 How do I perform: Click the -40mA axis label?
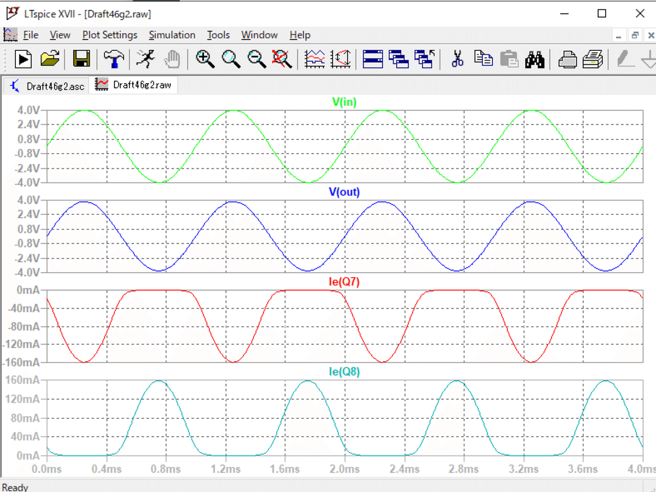[24, 308]
